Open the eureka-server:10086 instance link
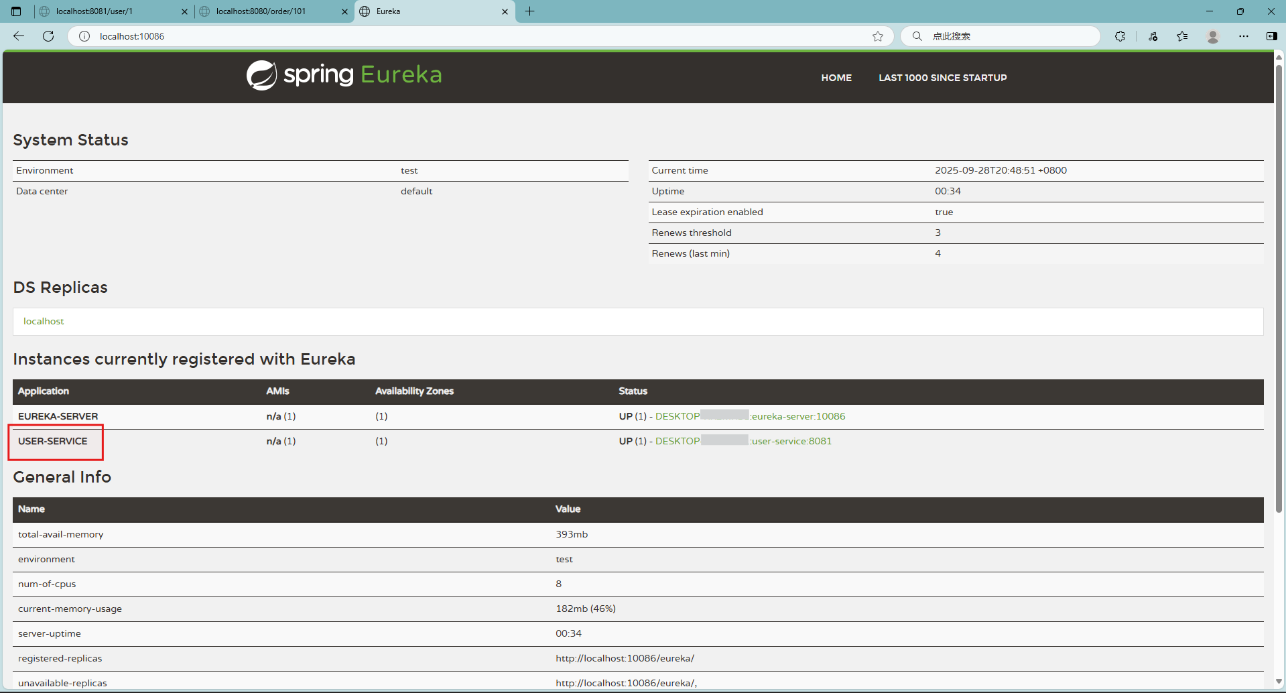1286x693 pixels. tap(750, 416)
